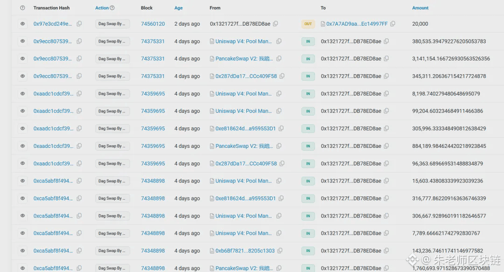
Task: Open 0xb6Bf7821...8205c1303 sender address
Action: 245,251
